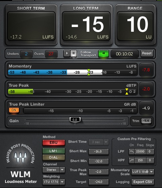Click the Unders counter showing 2
This screenshot has height=188, width=162.
click(x=26, y=54)
